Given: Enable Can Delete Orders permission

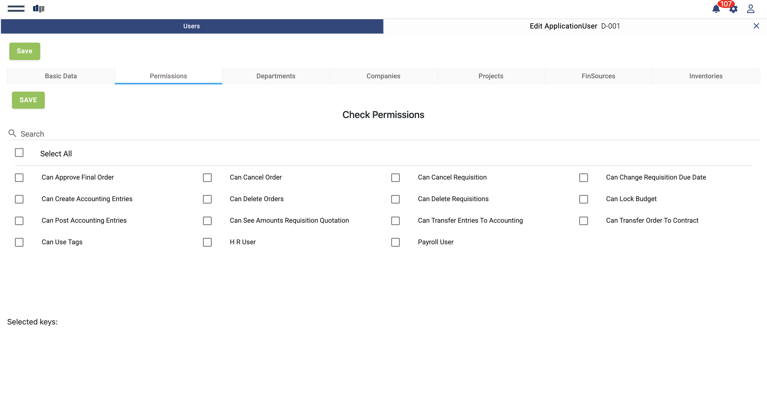Looking at the screenshot, I should pos(207,199).
